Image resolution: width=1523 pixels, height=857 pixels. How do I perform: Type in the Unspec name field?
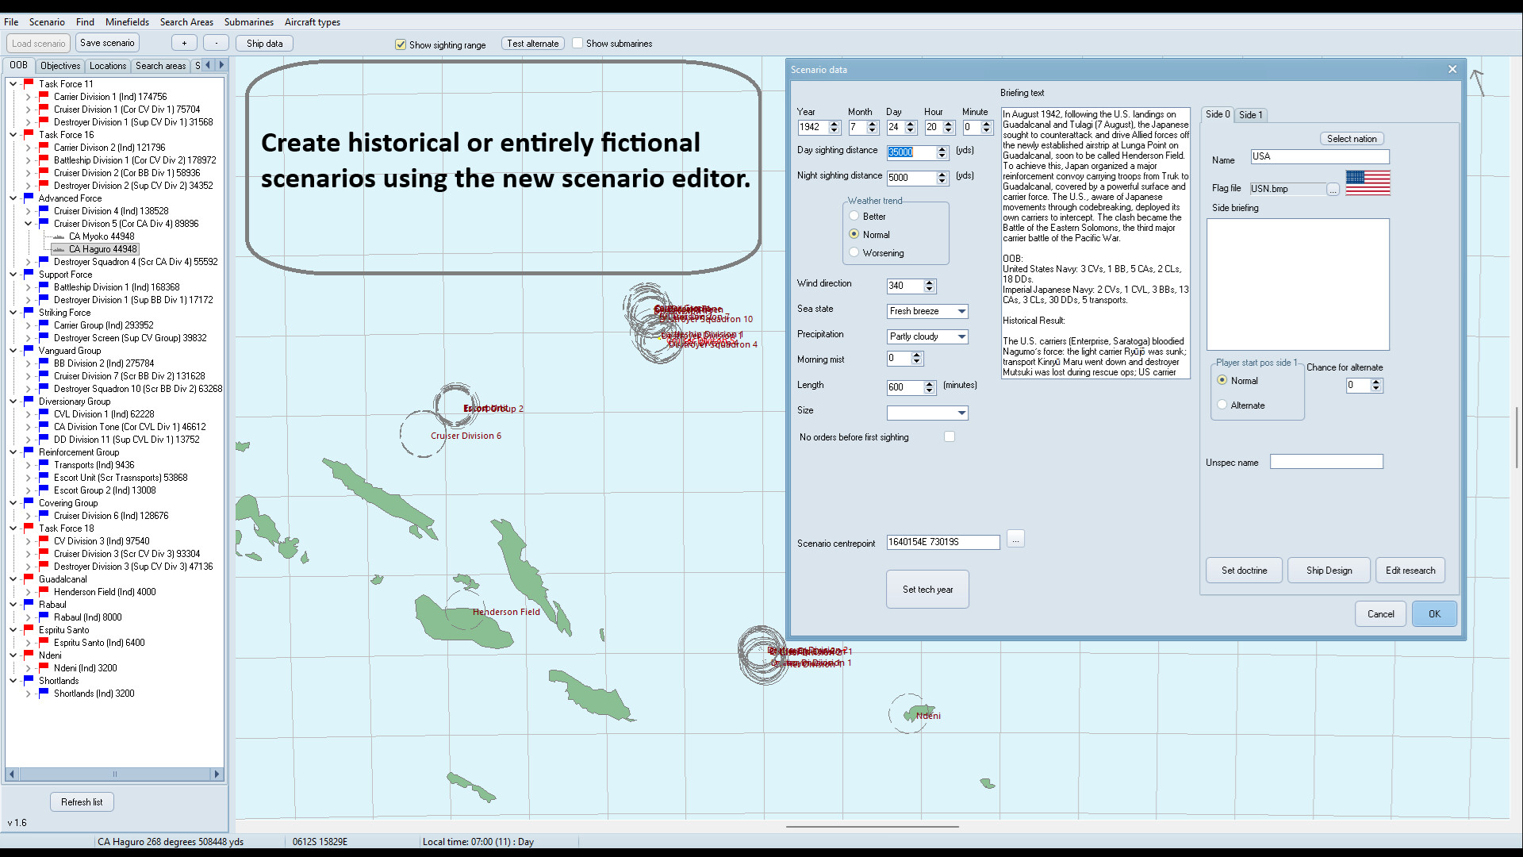pos(1326,461)
